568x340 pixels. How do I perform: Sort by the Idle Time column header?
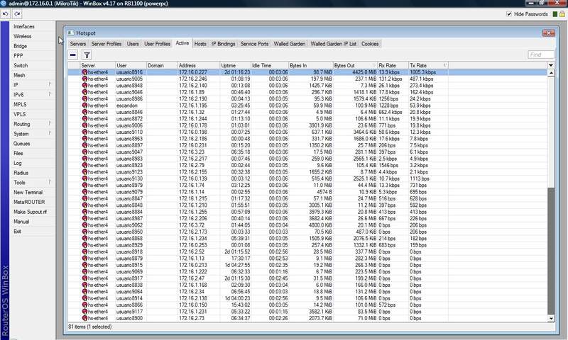point(270,65)
